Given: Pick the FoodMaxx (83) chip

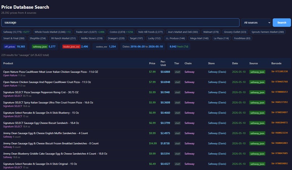Looking at the screenshot, I should (242, 38).
